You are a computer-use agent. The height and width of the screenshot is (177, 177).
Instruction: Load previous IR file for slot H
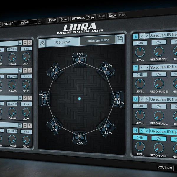[x=142, y=131]
